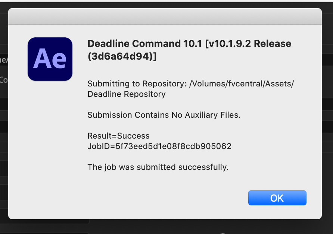The width and height of the screenshot is (333, 234).
Task: Click the dark strip above the dialog
Action: (x=166, y=5)
